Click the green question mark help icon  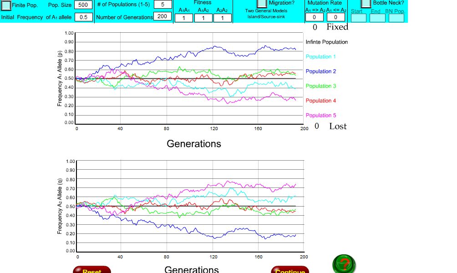pyautogui.click(x=344, y=263)
